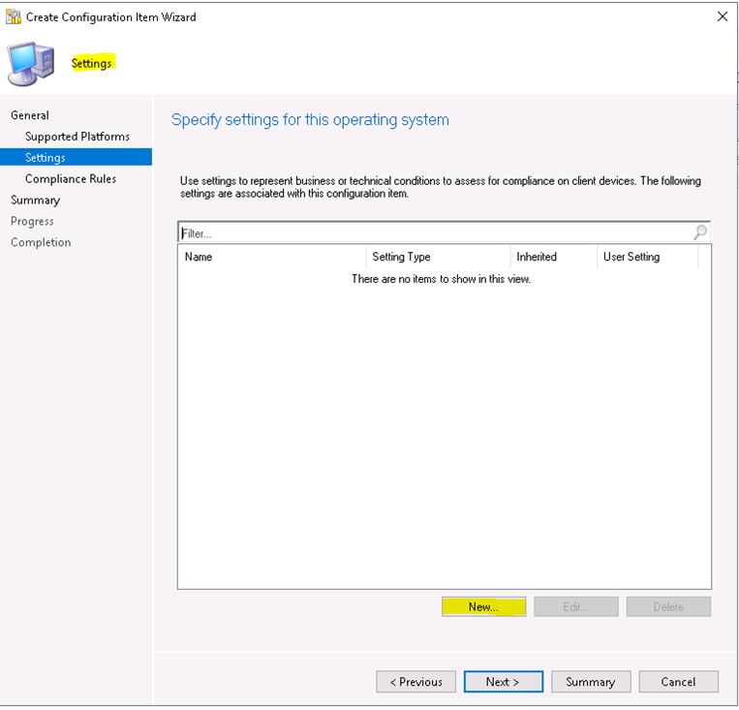Image resolution: width=739 pixels, height=710 pixels.
Task: Click the disabled Delete button
Action: (x=668, y=606)
